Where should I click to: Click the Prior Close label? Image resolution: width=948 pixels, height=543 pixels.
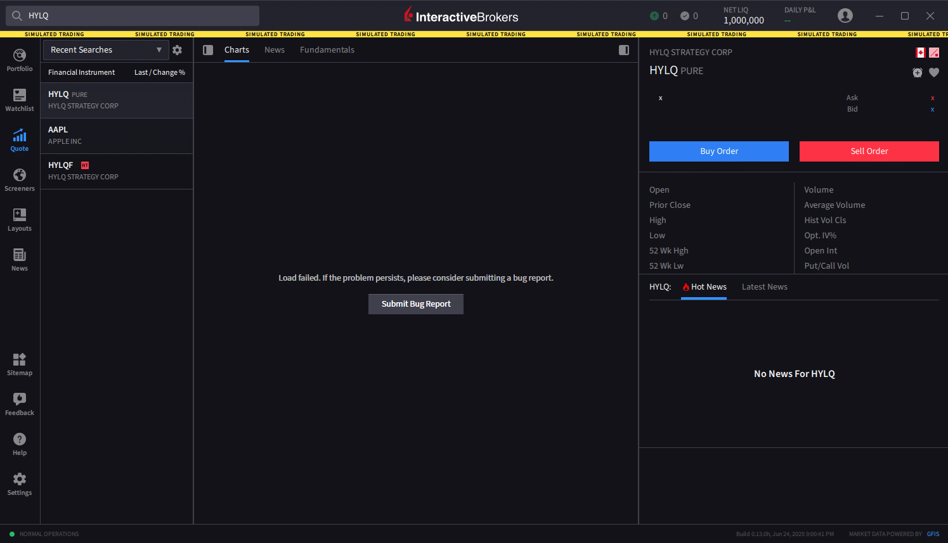(670, 205)
